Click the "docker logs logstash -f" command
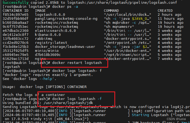The image size is (190, 123). [77, 99]
